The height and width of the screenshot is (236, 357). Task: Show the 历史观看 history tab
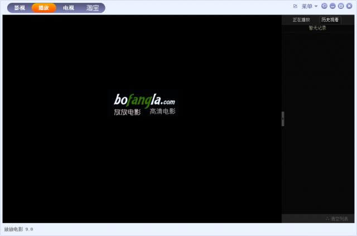click(x=330, y=20)
